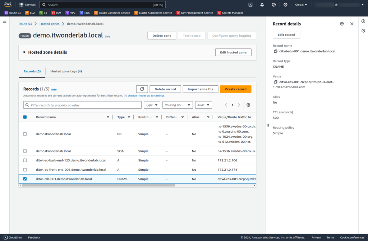Open the side navigation hamburger menu
The image size is (368, 241).
pos(5,21)
